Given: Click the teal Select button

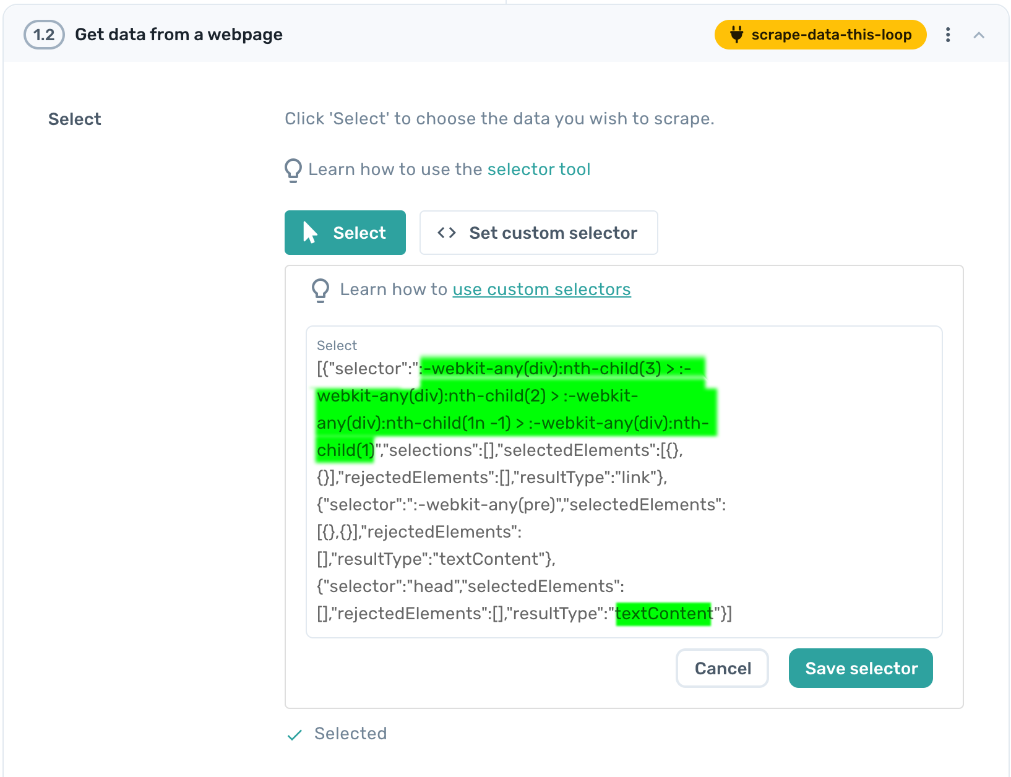Looking at the screenshot, I should coord(345,233).
